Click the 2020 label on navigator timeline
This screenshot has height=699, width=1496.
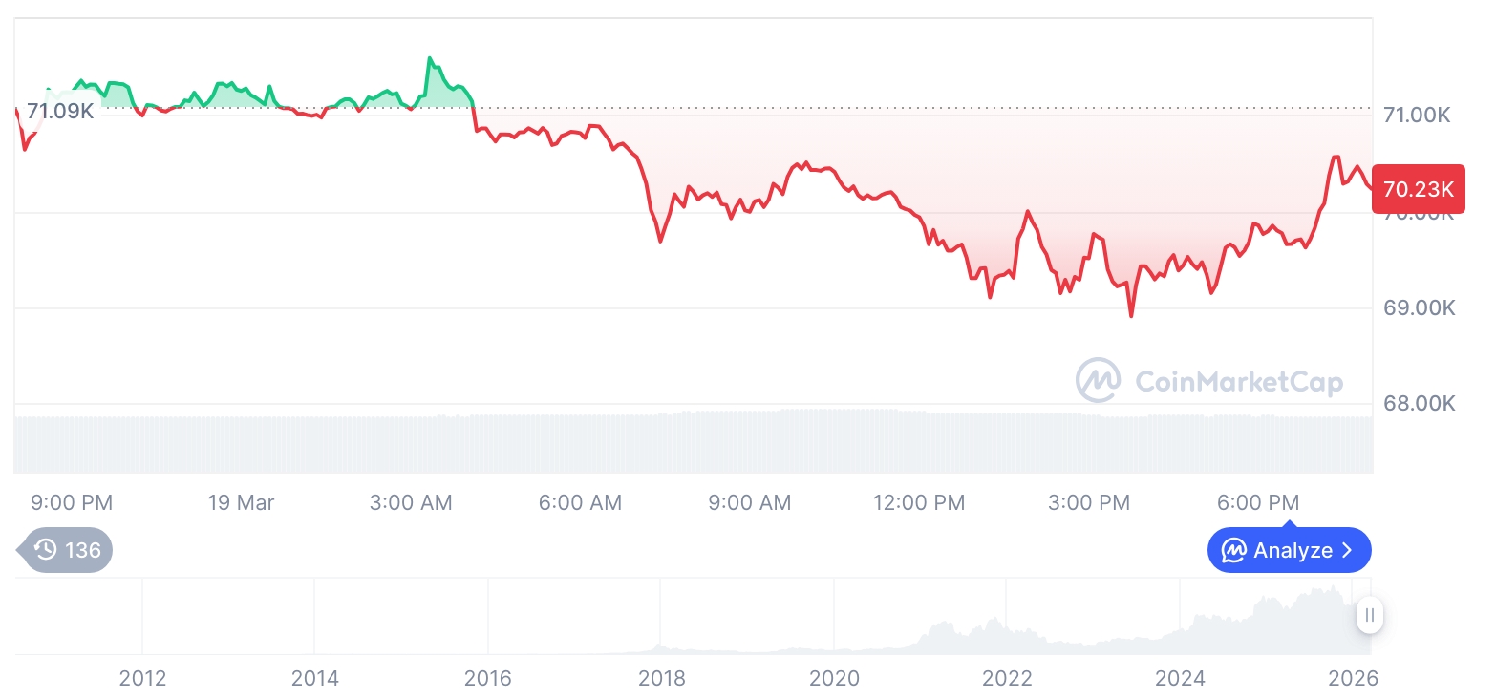coord(834,679)
